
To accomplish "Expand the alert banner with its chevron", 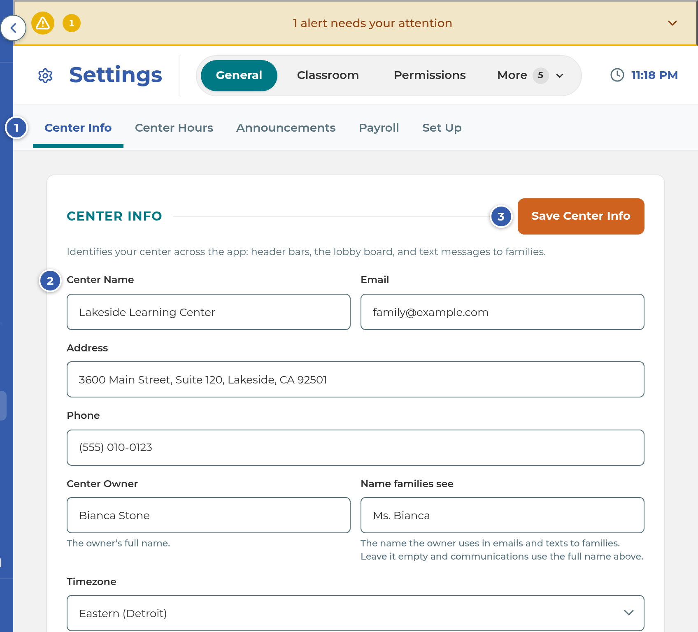I will coord(672,23).
